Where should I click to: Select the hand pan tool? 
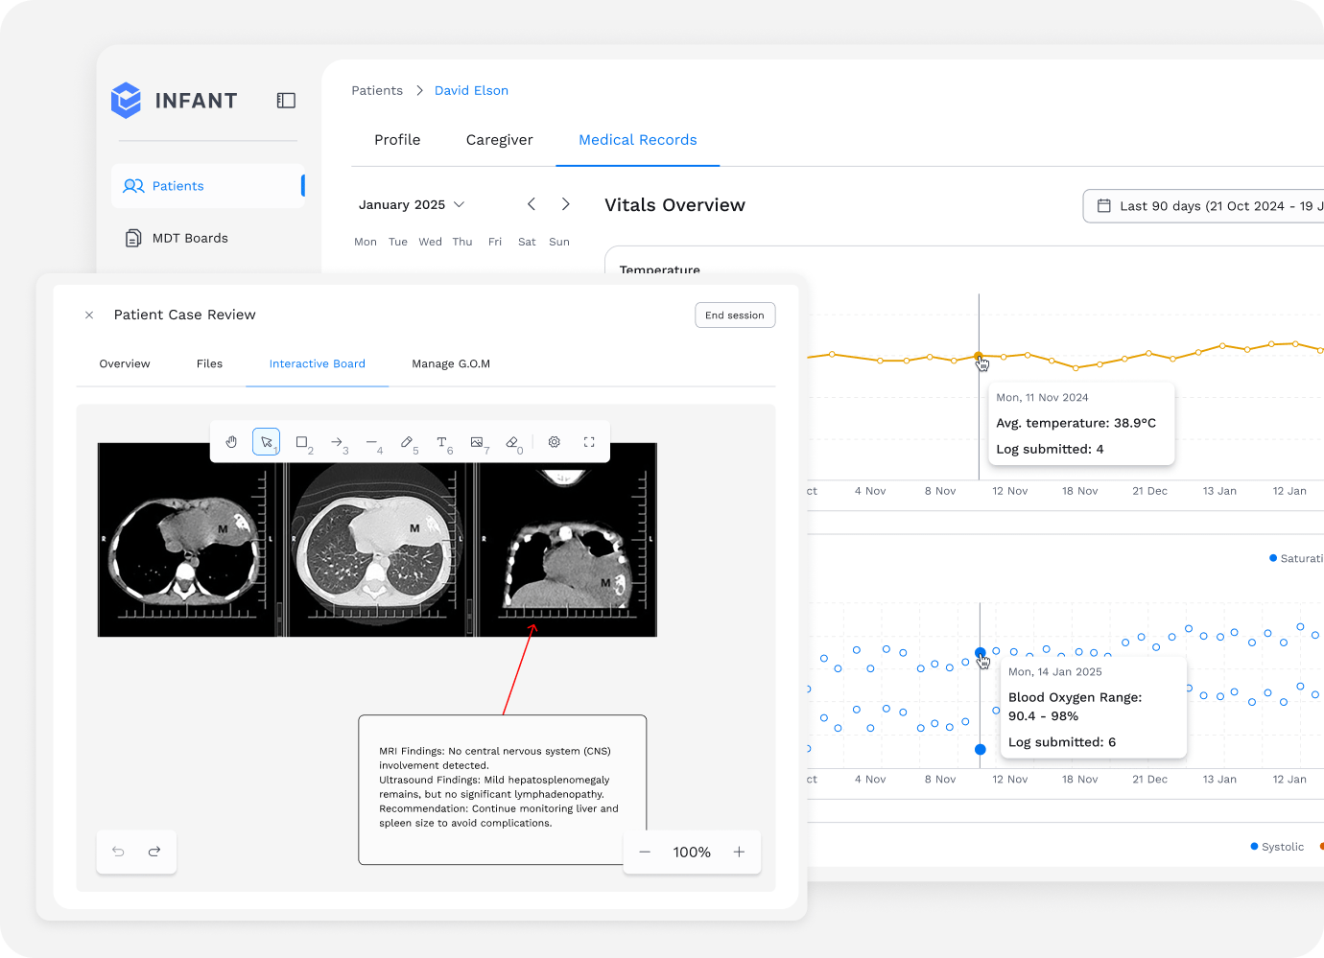tap(231, 442)
